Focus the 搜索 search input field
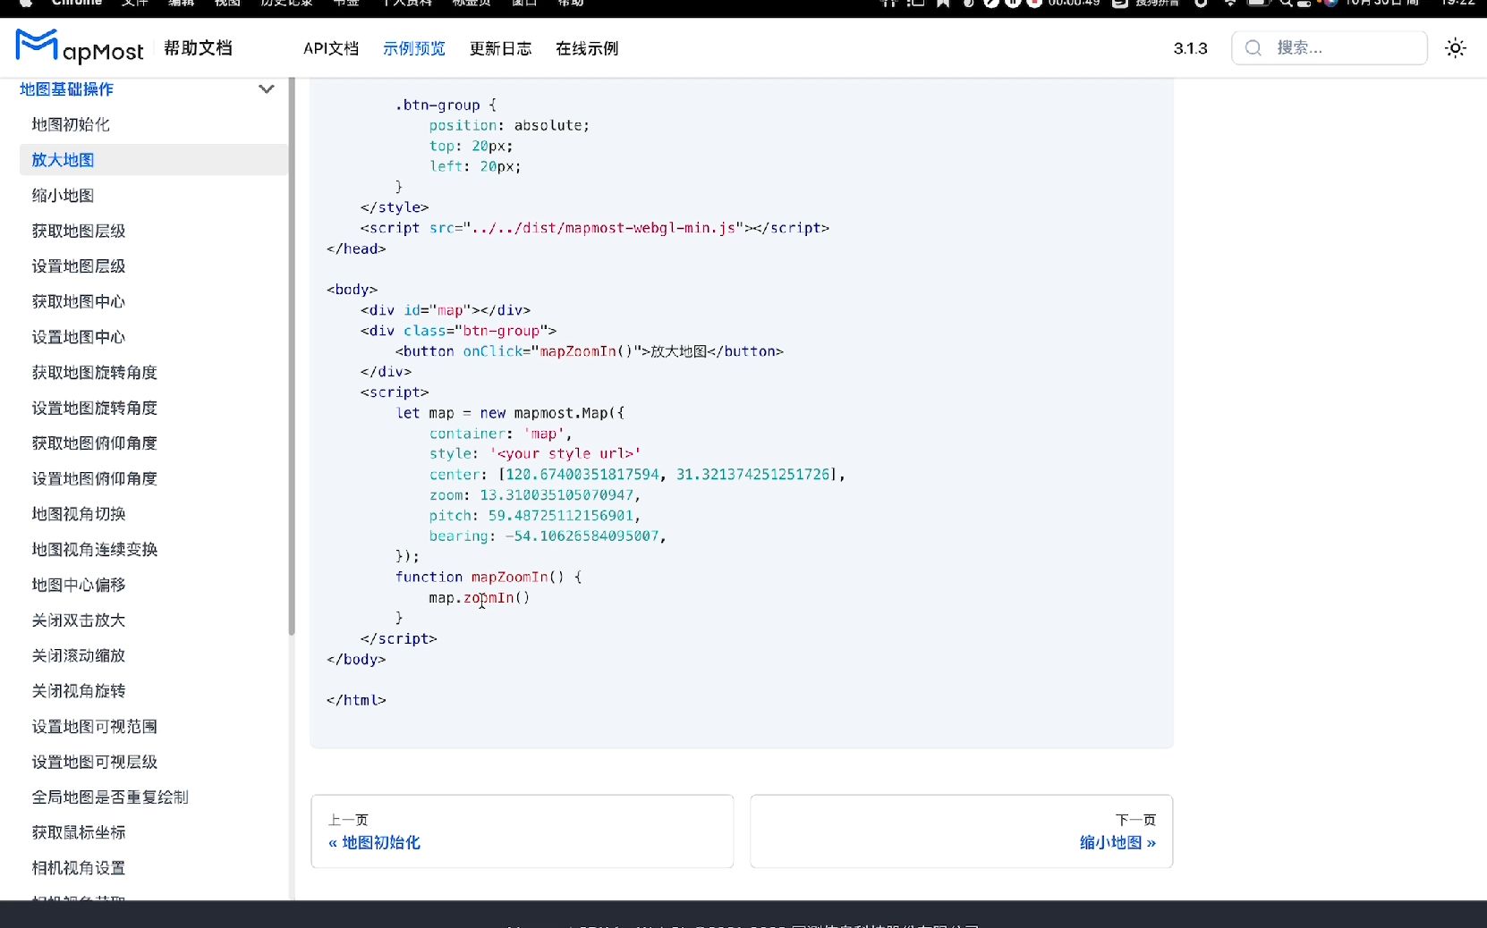Viewport: 1487px width, 928px height. click(x=1329, y=48)
